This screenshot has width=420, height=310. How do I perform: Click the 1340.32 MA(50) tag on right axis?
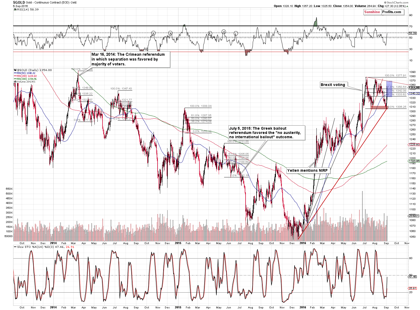coord(414,94)
